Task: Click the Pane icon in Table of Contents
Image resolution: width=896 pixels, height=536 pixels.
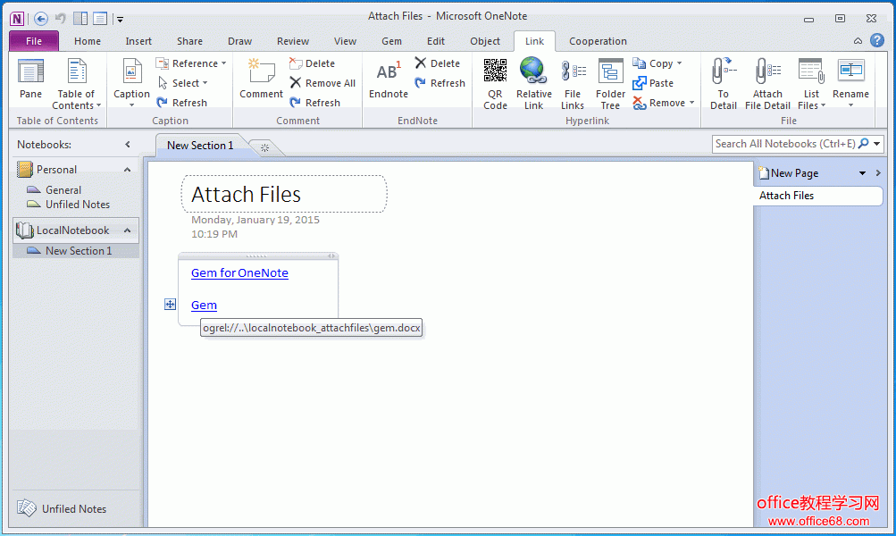Action: (x=31, y=71)
